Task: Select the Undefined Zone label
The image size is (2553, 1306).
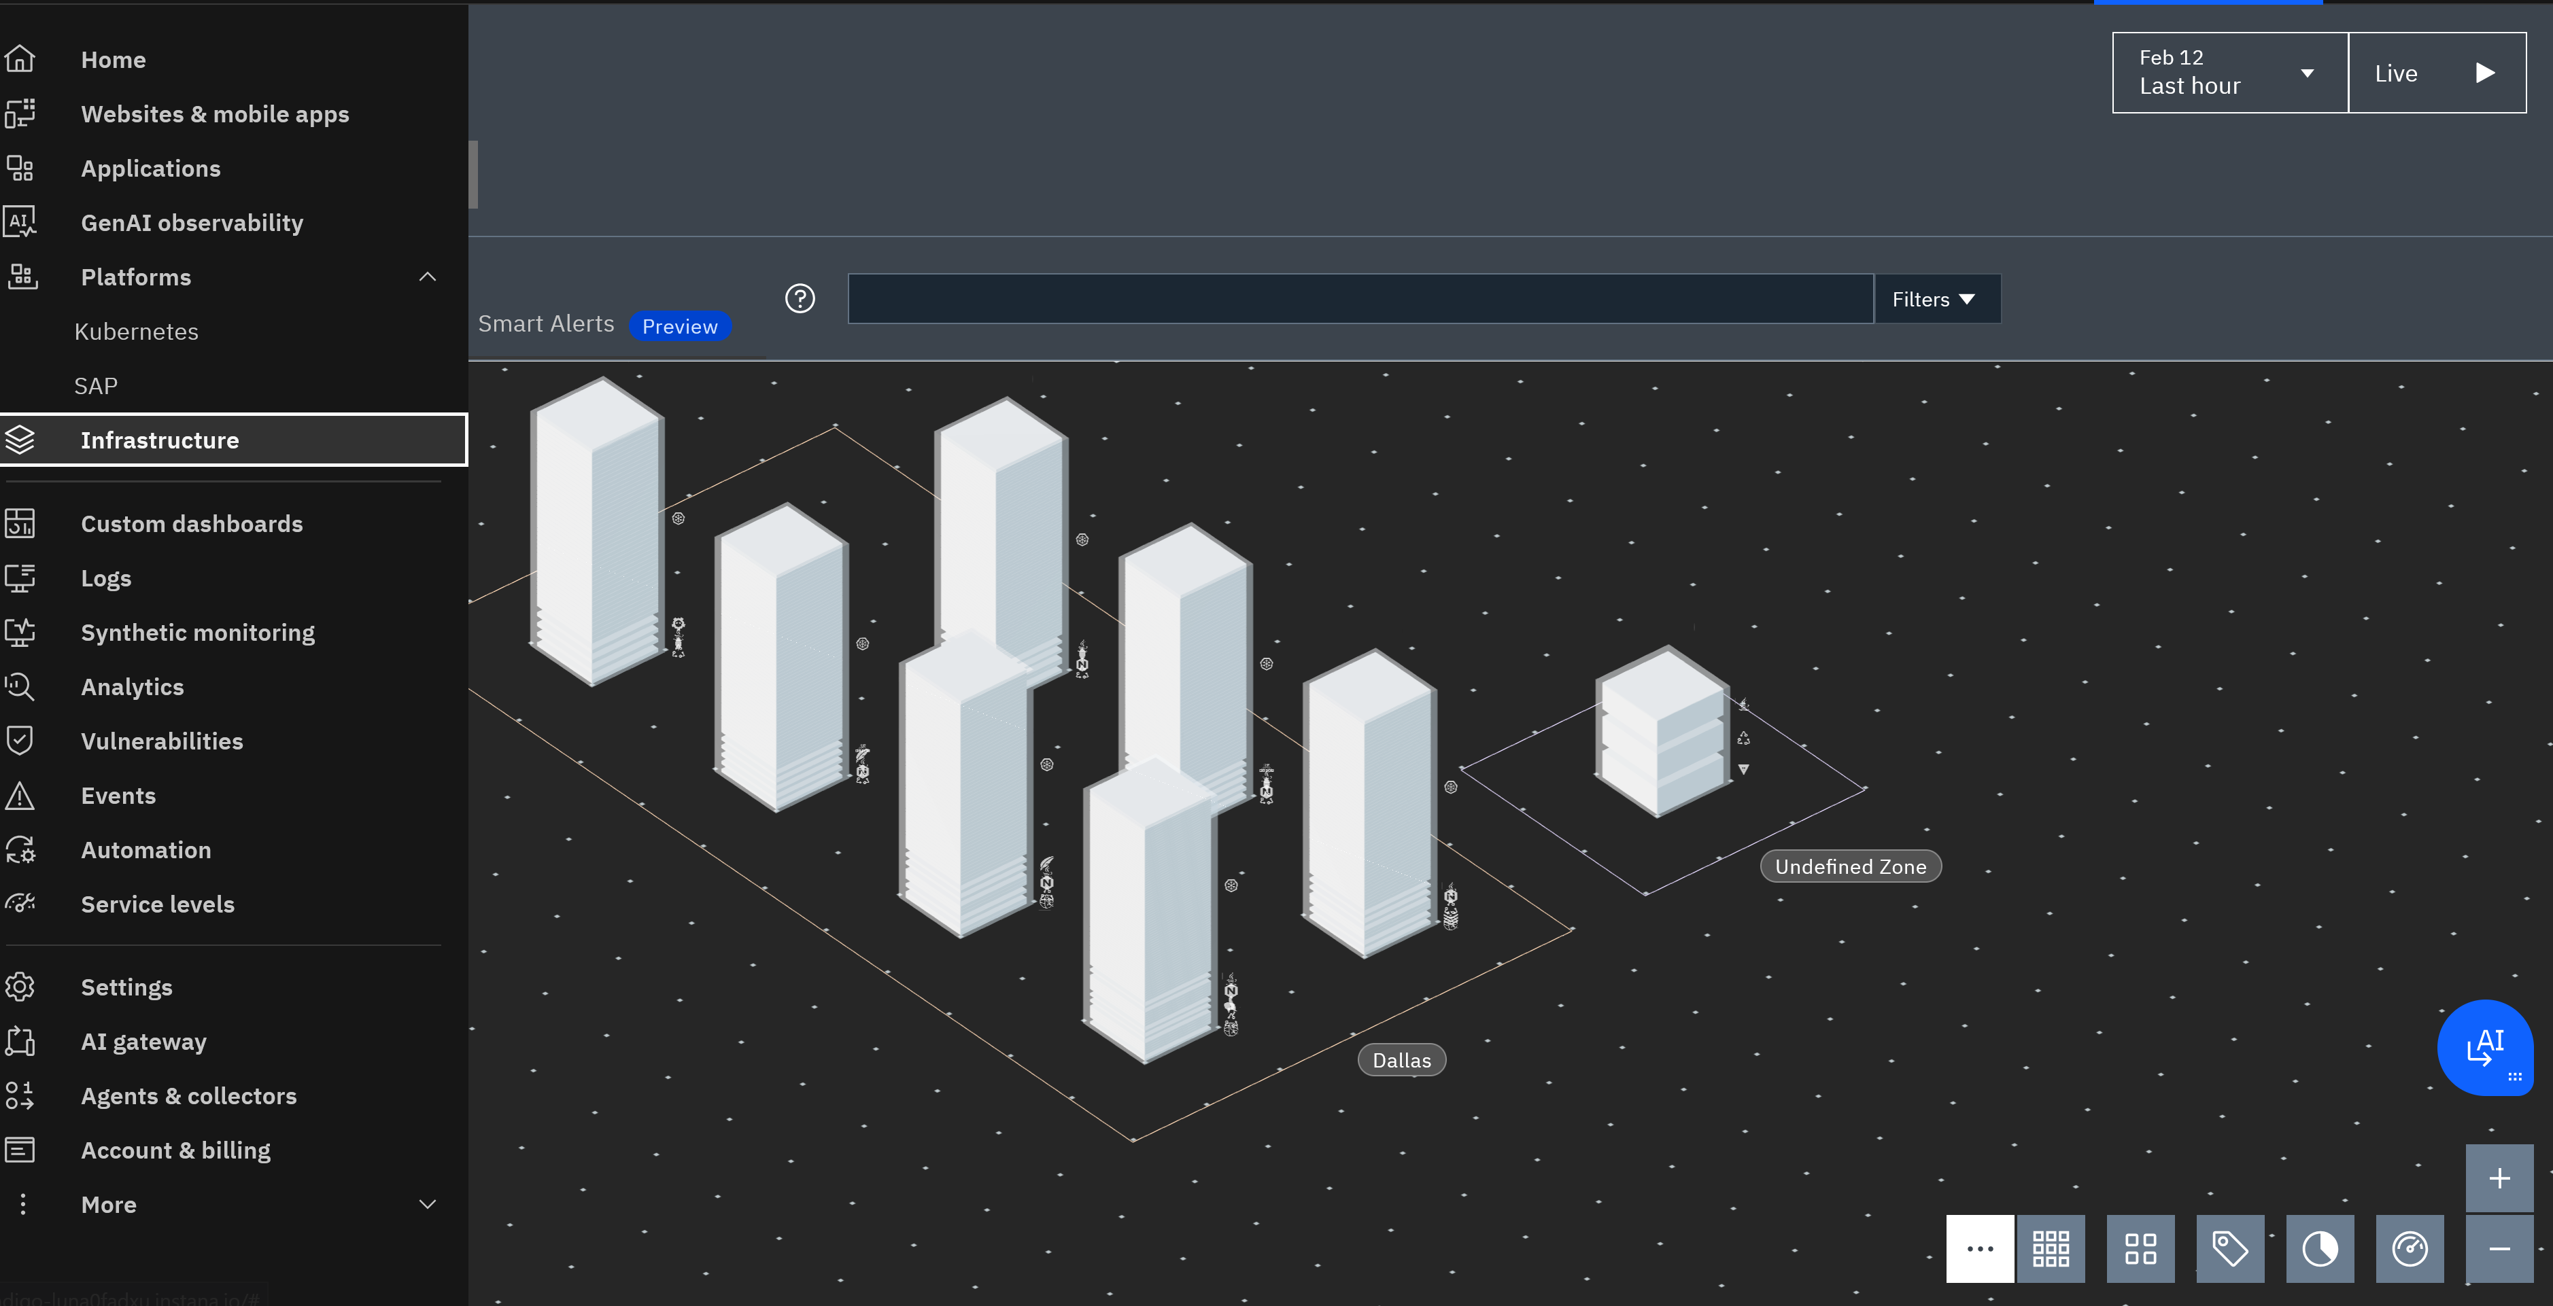Action: pos(1851,866)
